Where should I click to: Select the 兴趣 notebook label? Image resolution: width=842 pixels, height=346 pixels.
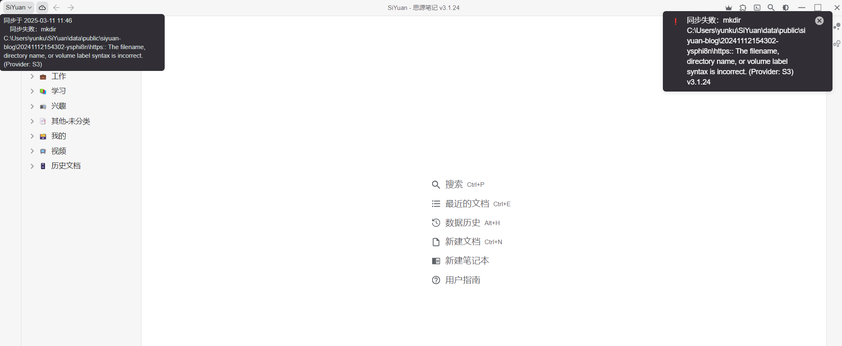click(x=59, y=106)
